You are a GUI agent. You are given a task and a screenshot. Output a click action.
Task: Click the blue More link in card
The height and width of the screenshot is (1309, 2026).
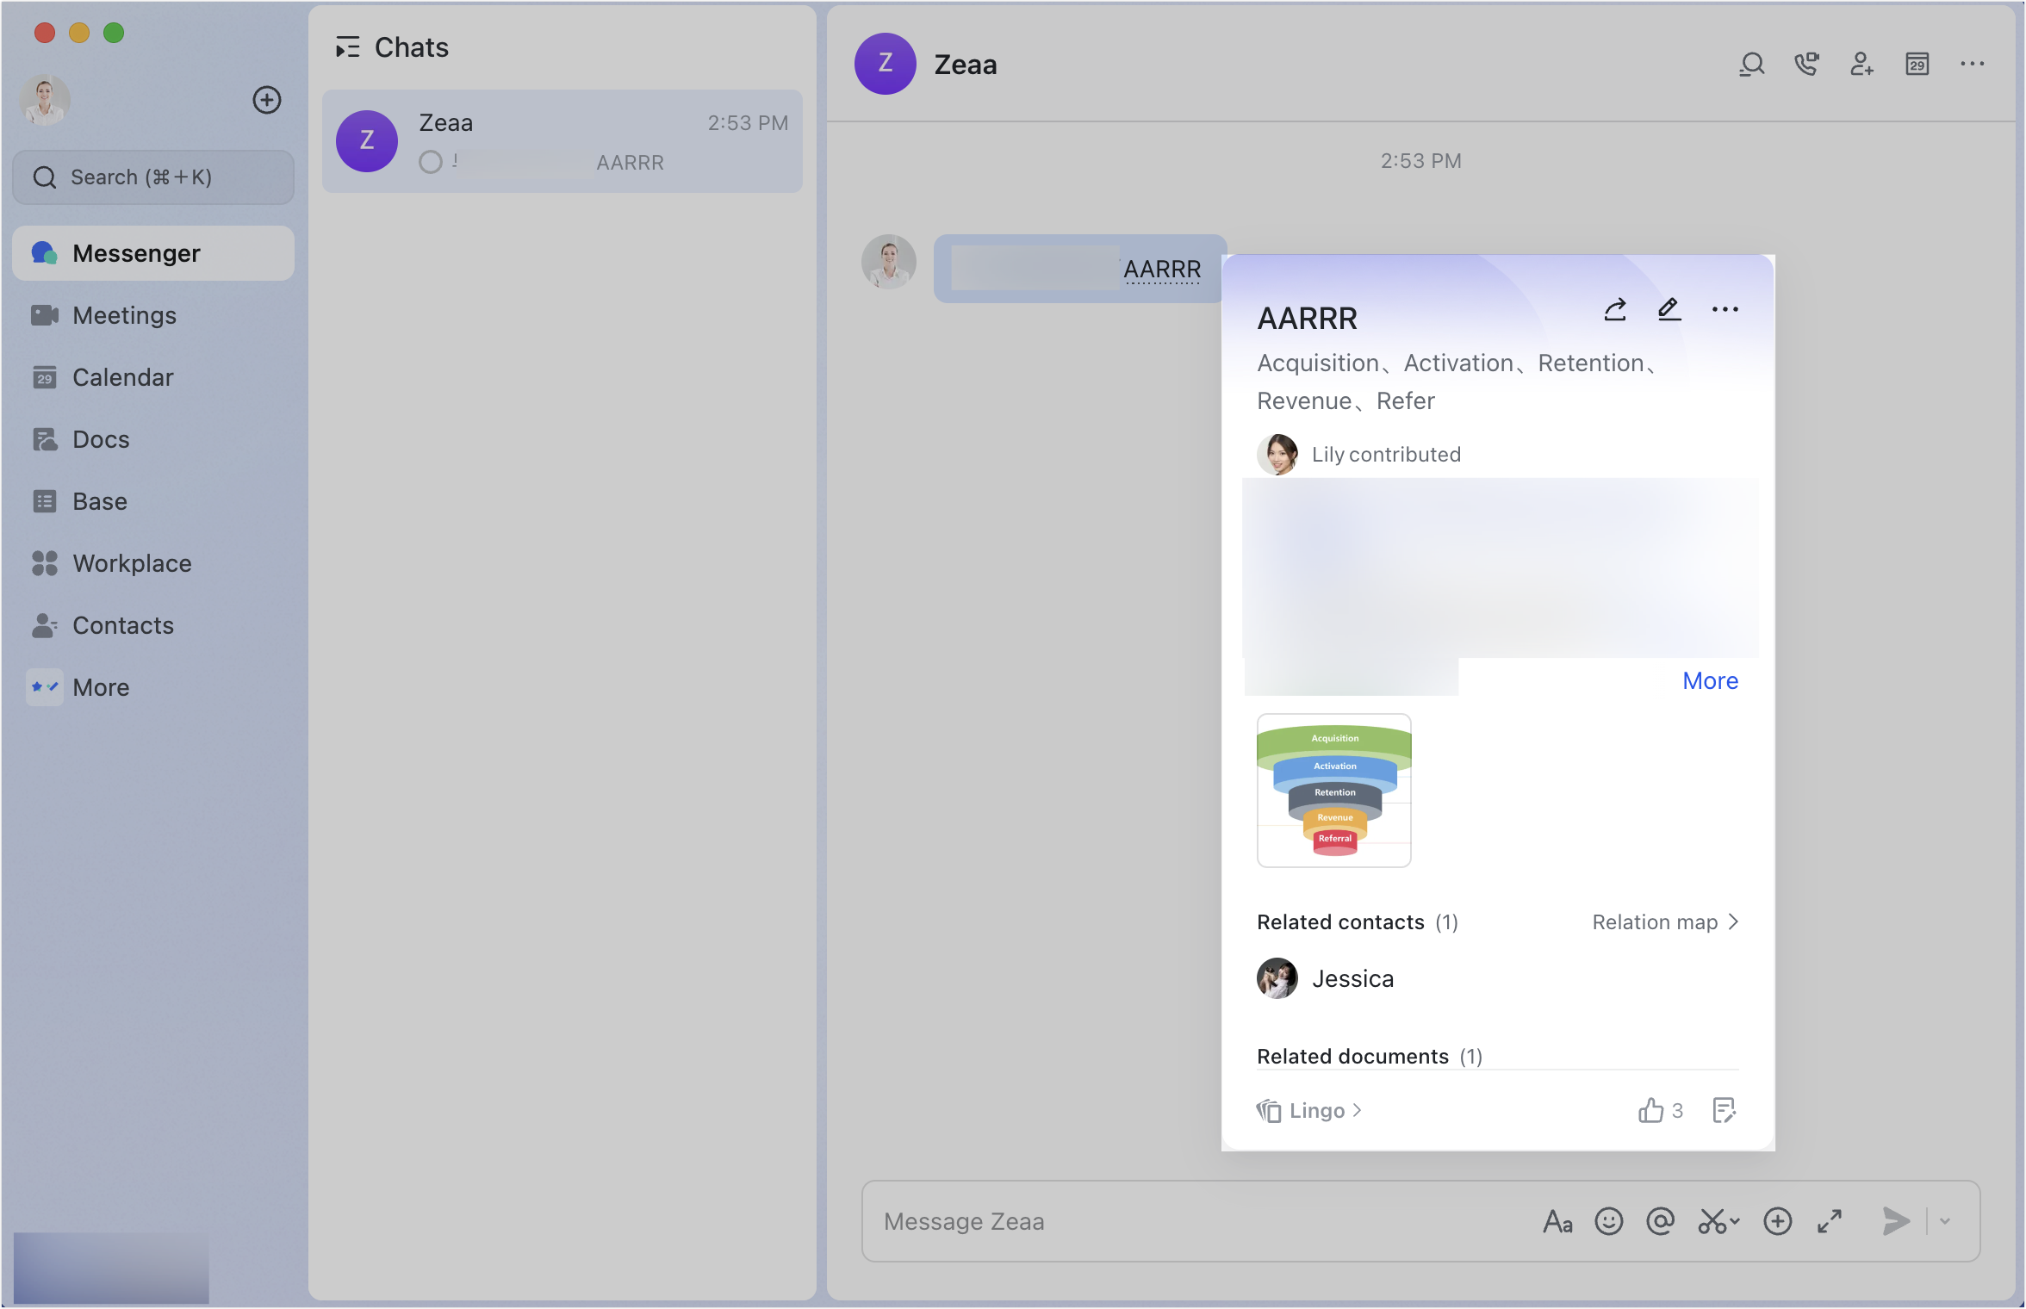click(1710, 680)
